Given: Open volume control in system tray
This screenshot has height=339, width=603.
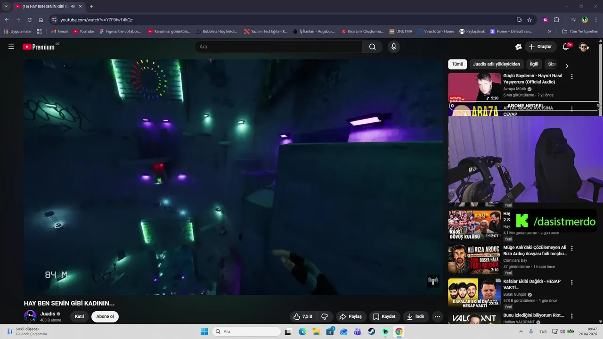Looking at the screenshot, I should [563, 331].
